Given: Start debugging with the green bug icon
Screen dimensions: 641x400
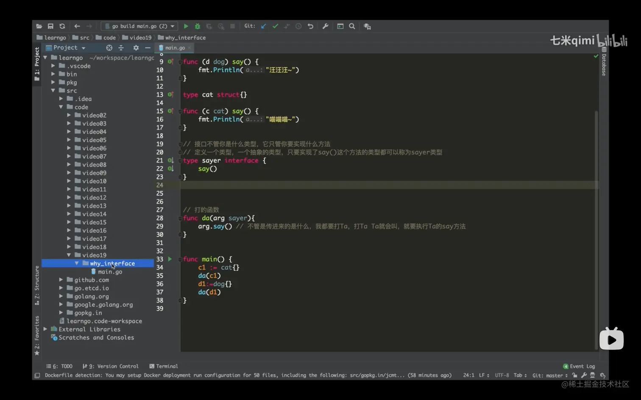Looking at the screenshot, I should 198,26.
